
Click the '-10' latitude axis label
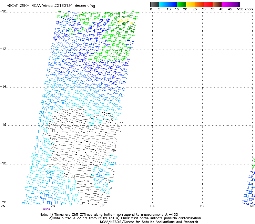tap(3, 11)
